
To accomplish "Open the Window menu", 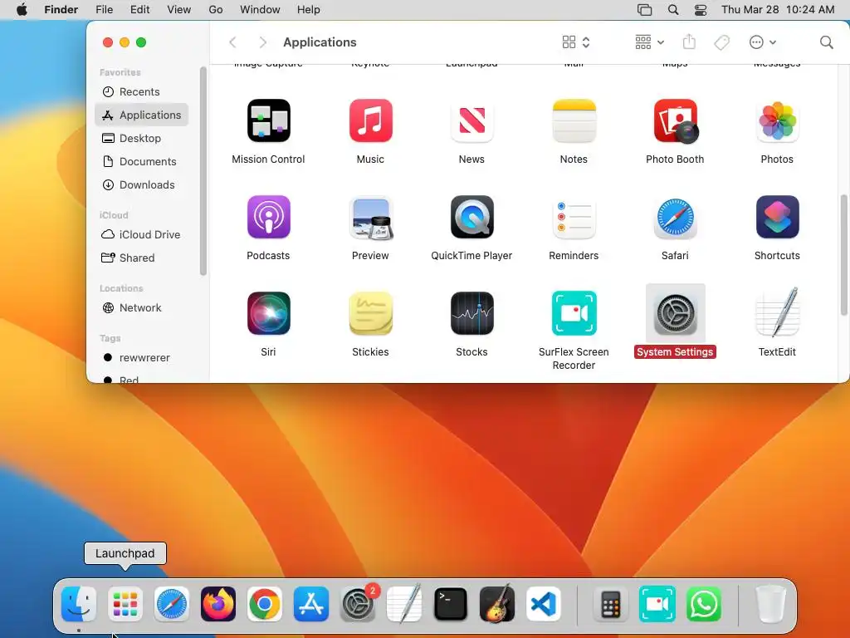I will click(260, 10).
